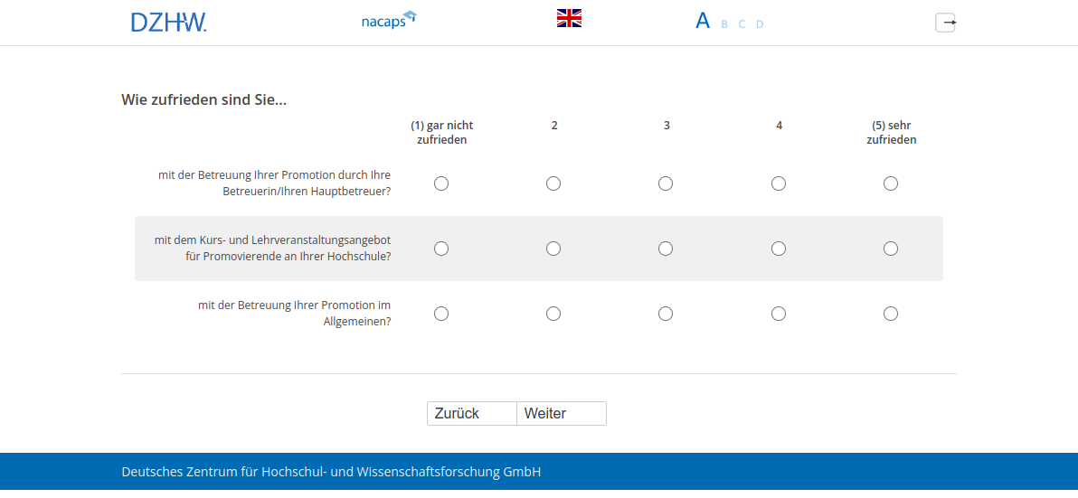Rate Hauptbetreuer supervision as 1 (gar nicht zufrieden)
The height and width of the screenshot is (498, 1078).
coord(441,183)
